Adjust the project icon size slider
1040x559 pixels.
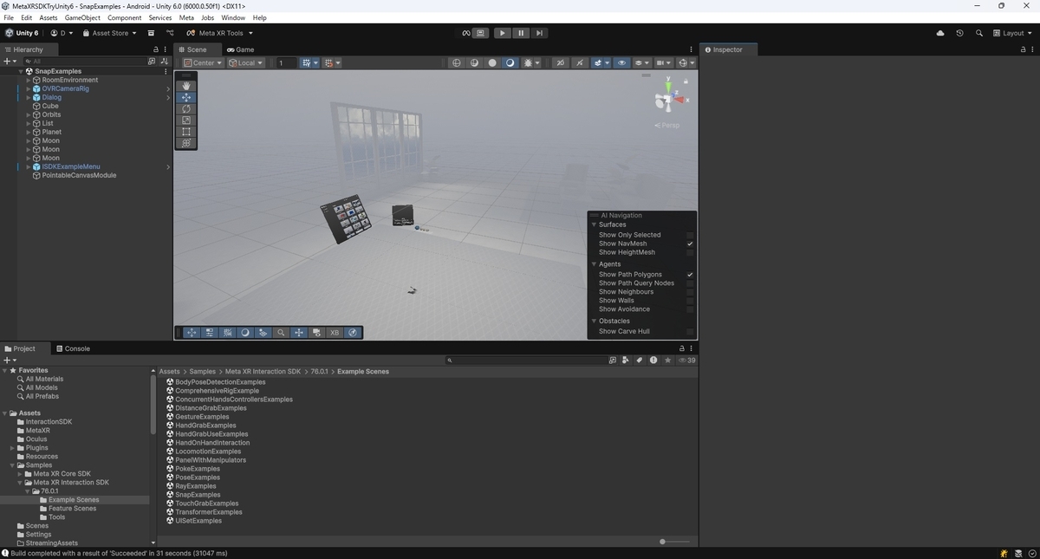pyautogui.click(x=675, y=542)
